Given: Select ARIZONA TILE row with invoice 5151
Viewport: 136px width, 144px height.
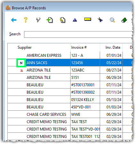Looking at the screenshot, I should point(70,78).
